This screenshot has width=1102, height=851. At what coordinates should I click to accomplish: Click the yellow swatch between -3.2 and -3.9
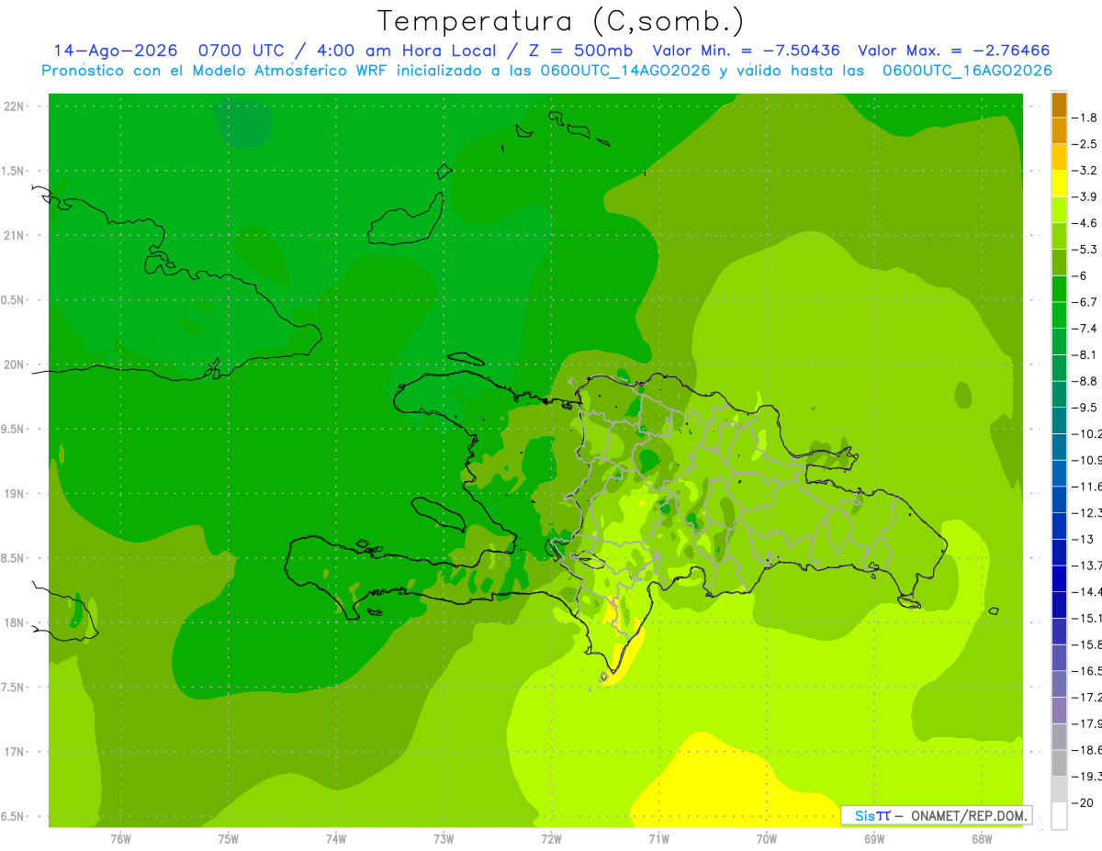1059,184
